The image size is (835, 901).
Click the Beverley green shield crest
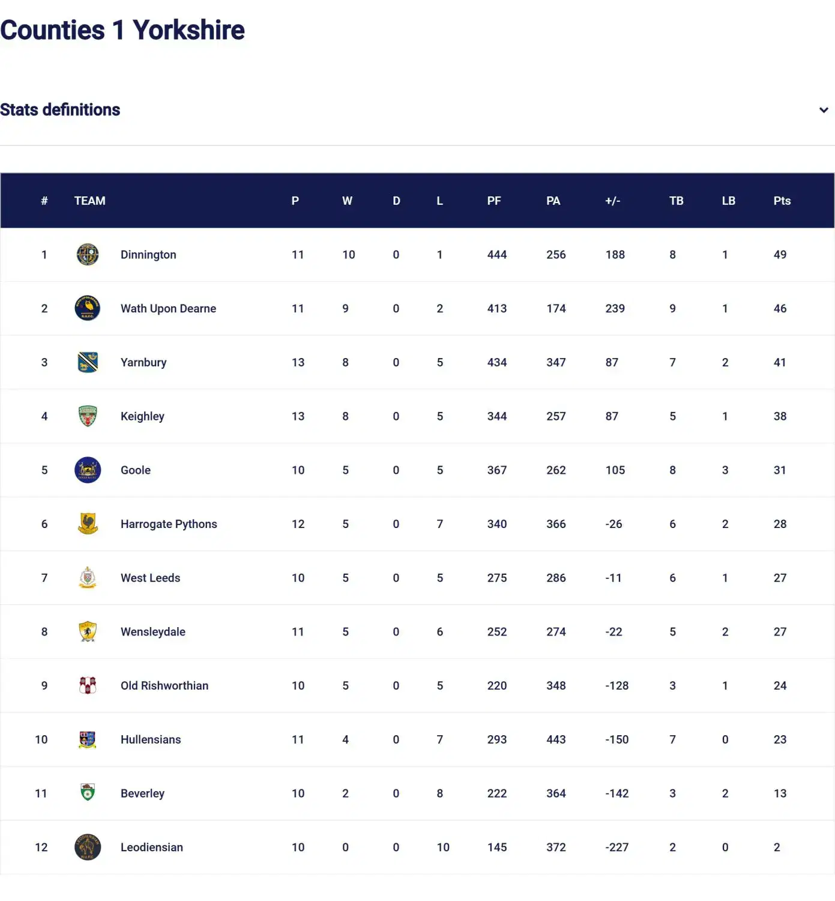[88, 793]
